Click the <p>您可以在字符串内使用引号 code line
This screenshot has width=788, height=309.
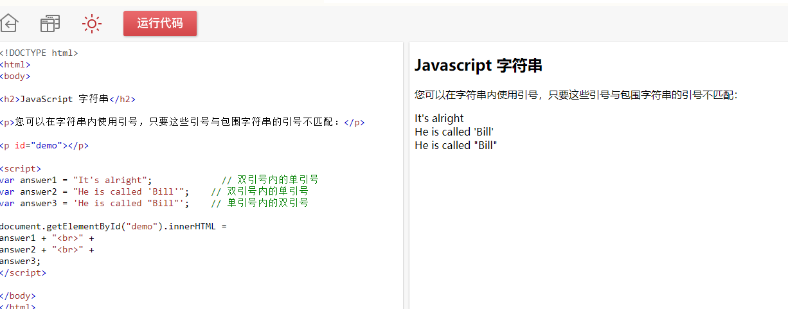(183, 122)
